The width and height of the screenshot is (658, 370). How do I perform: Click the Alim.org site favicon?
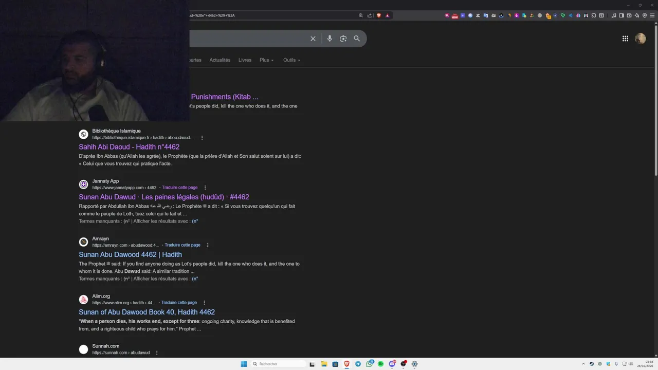[83, 299]
